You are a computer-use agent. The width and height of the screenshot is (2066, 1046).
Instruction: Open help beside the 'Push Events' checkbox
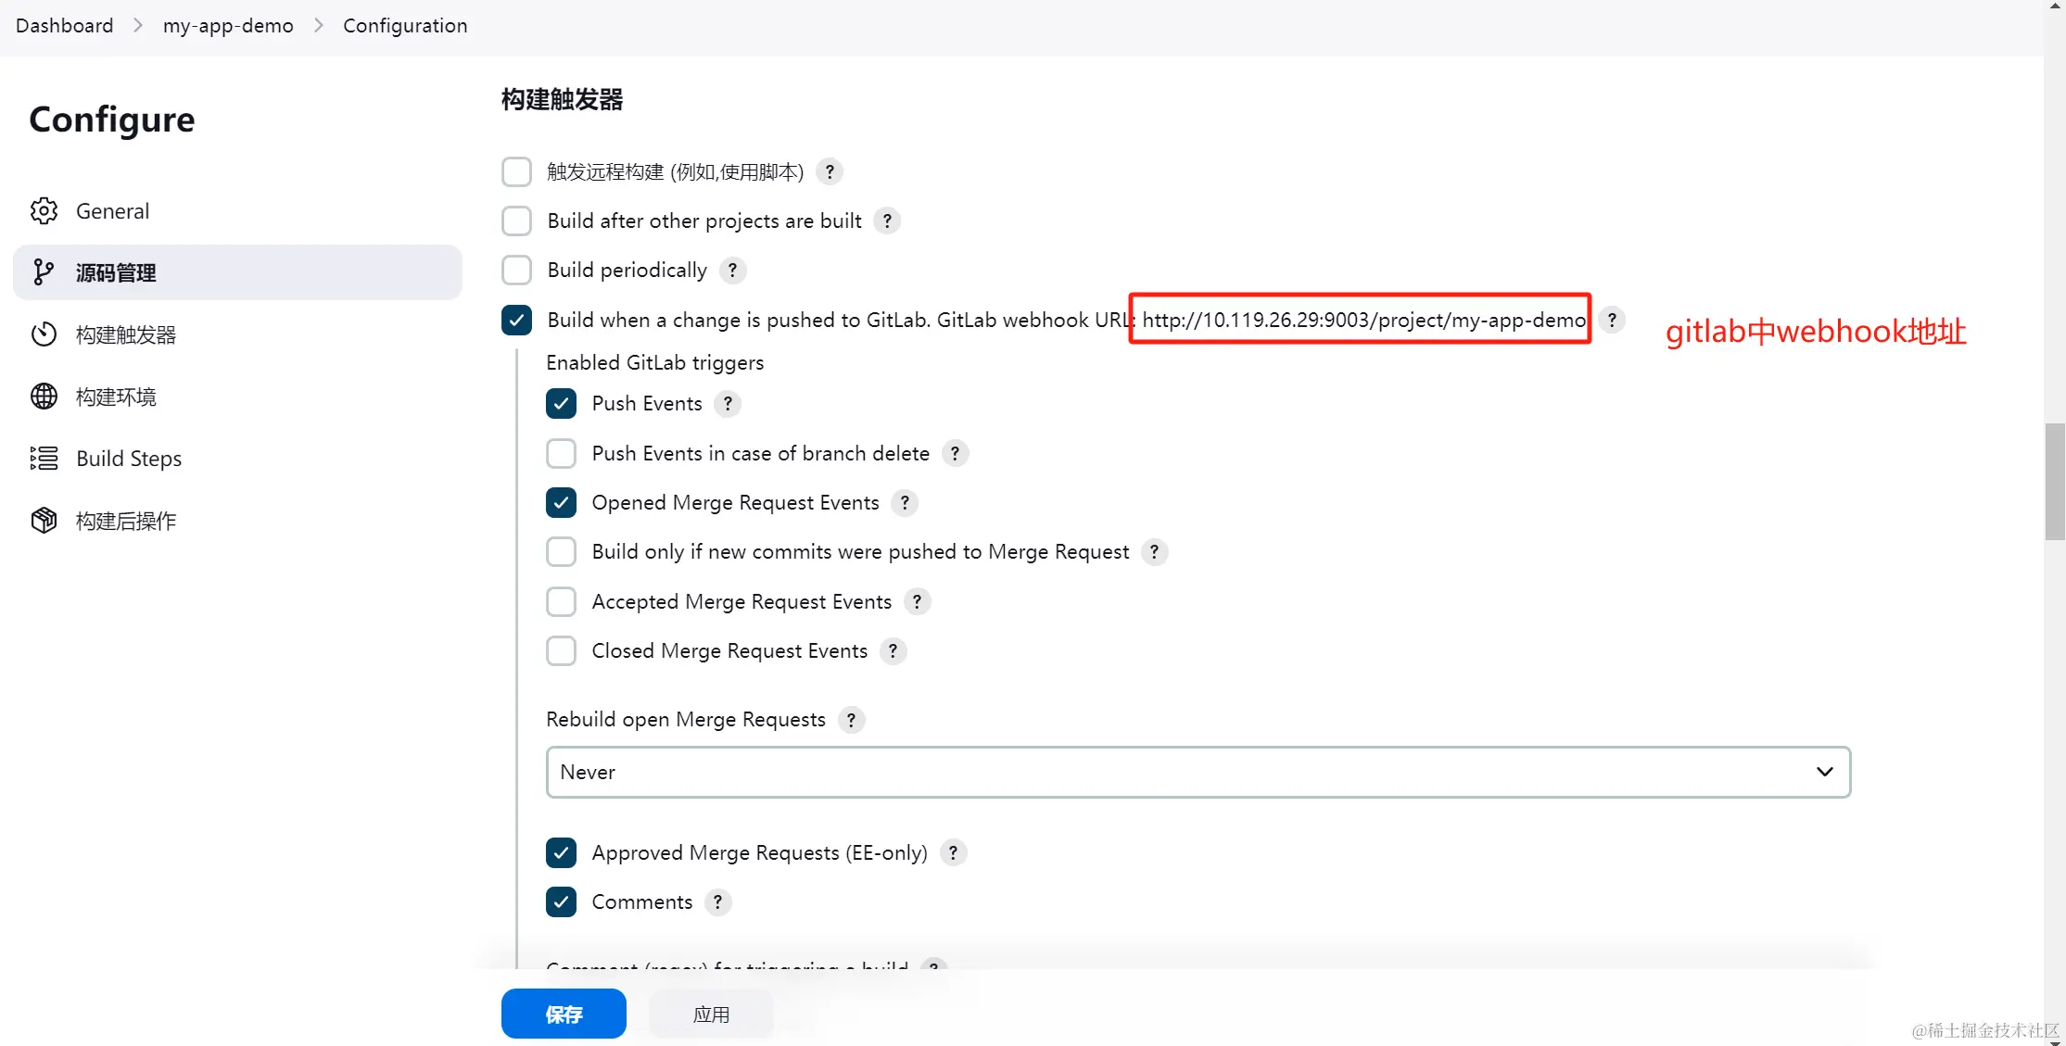pyautogui.click(x=728, y=403)
